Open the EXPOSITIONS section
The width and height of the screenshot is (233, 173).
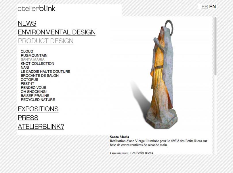click(38, 109)
